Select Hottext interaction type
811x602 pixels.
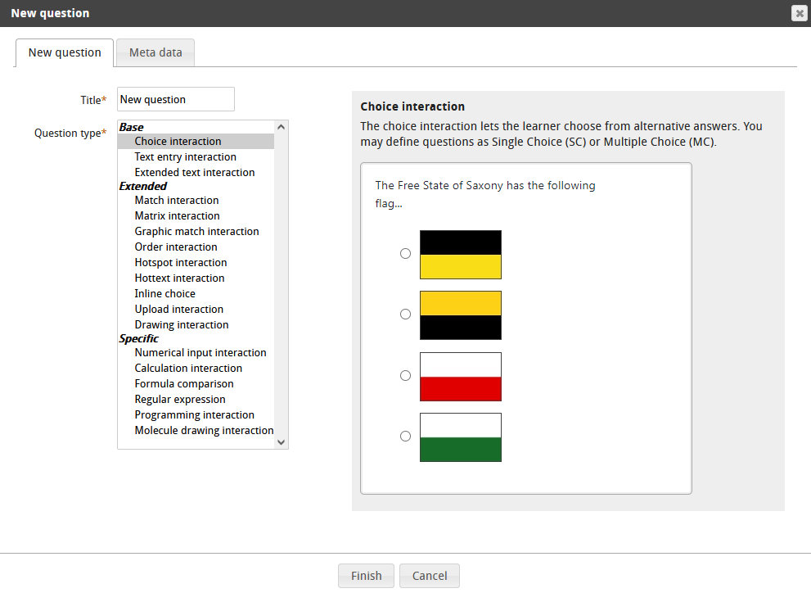pyautogui.click(x=196, y=278)
